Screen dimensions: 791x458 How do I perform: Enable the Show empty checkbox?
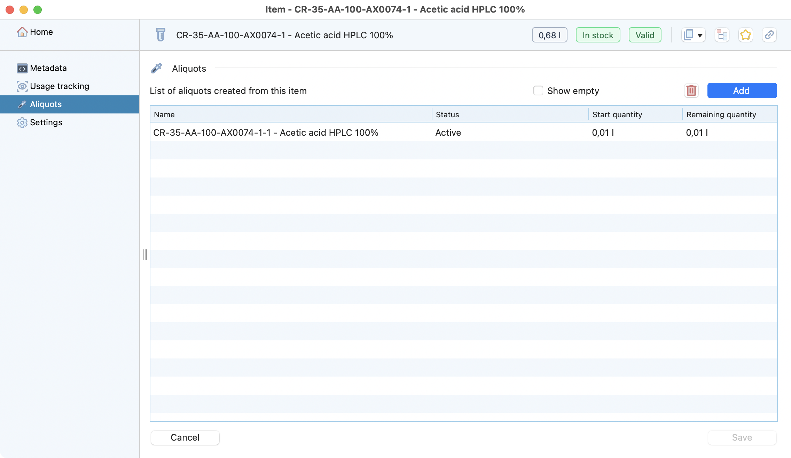pos(538,91)
